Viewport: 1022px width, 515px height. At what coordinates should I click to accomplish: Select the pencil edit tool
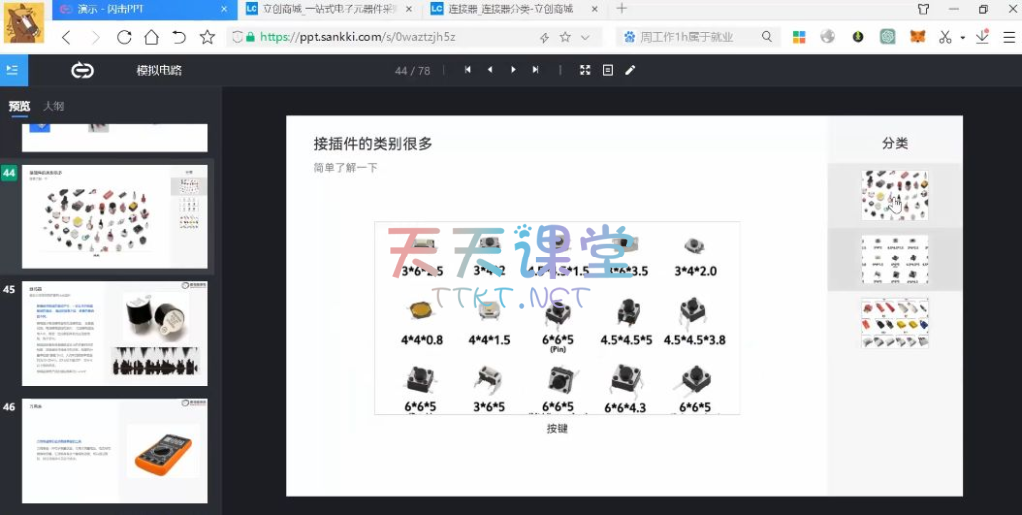pyautogui.click(x=630, y=70)
